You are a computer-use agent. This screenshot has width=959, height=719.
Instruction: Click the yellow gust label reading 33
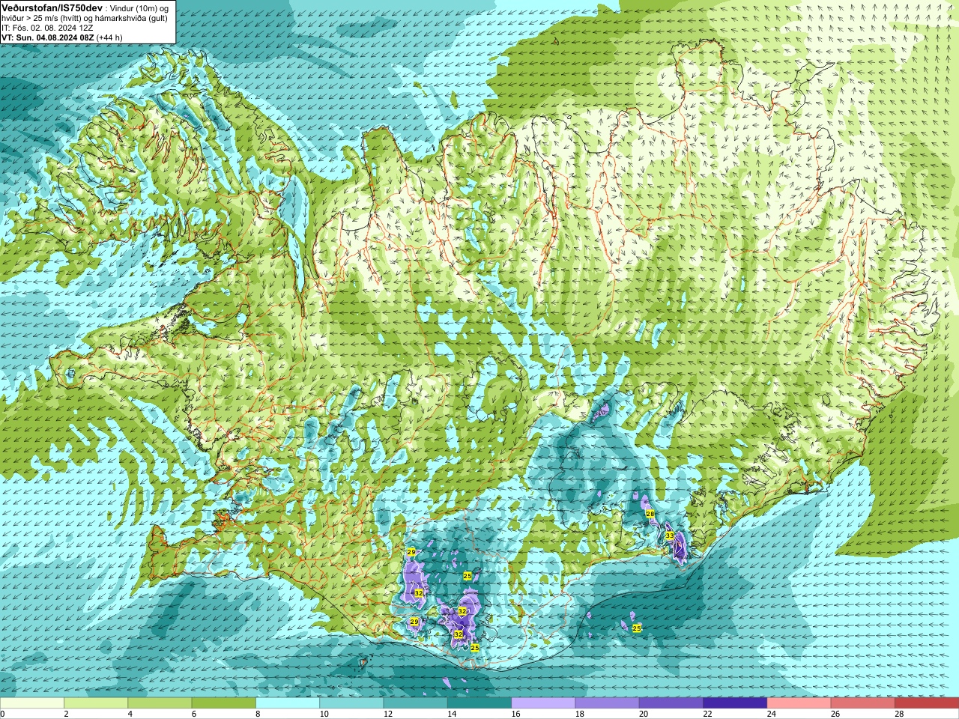coord(670,536)
